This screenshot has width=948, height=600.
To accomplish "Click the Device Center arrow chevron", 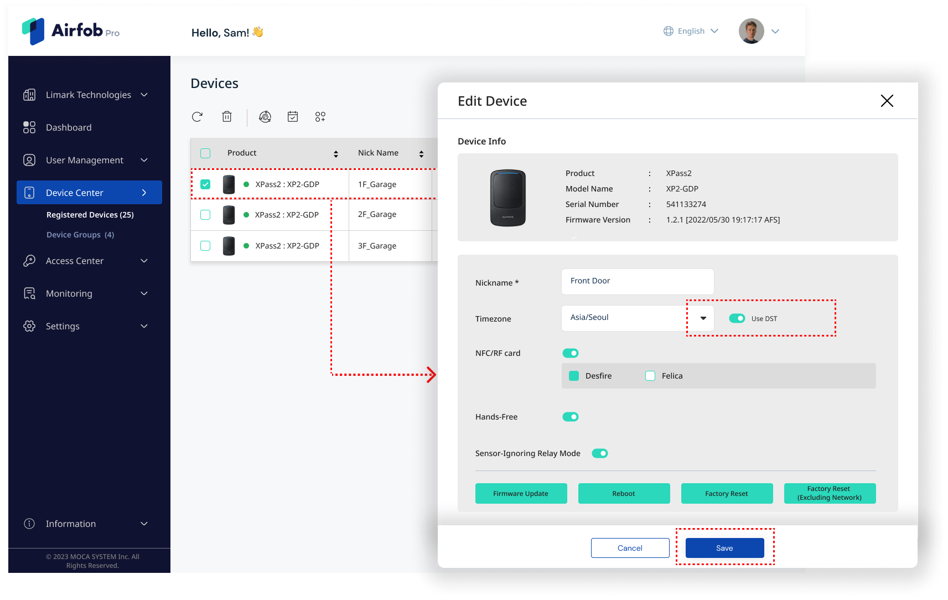I will point(144,193).
